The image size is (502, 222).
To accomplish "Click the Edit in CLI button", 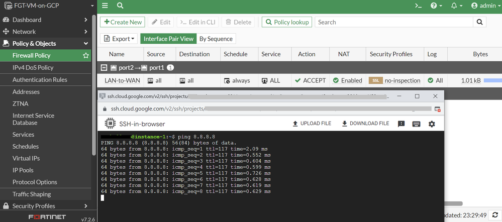I will click(x=198, y=22).
